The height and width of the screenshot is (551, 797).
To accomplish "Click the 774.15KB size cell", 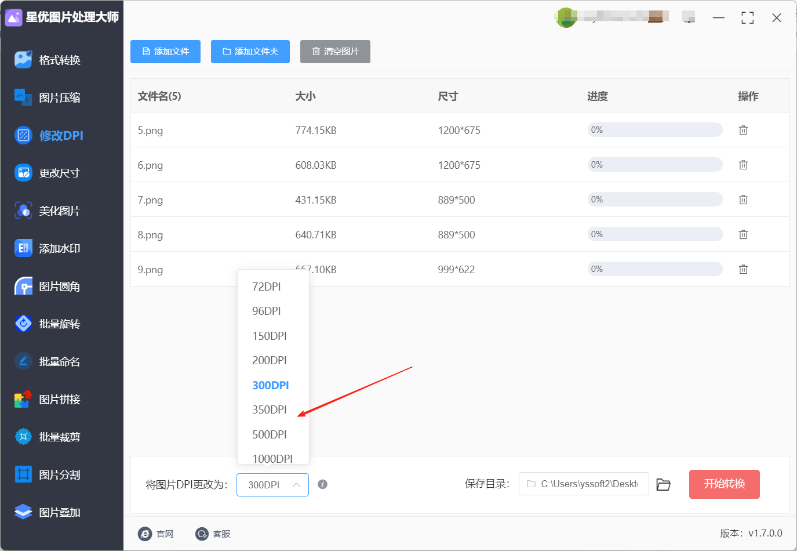I will (316, 130).
